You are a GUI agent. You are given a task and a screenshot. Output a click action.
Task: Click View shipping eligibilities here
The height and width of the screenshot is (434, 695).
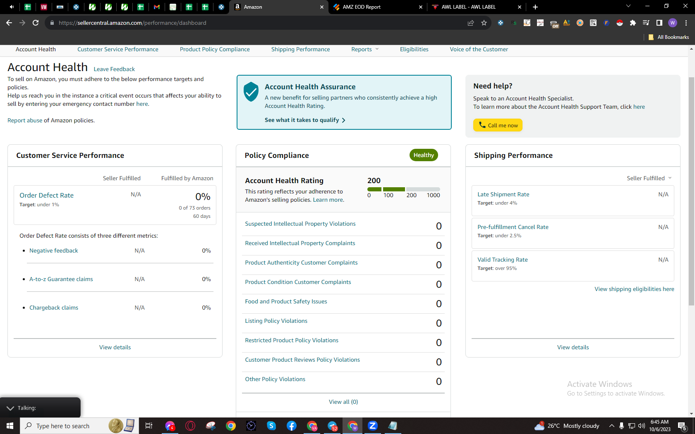635,289
